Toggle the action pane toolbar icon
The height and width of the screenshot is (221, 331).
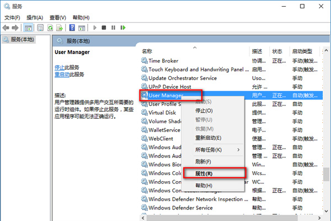(82, 28)
